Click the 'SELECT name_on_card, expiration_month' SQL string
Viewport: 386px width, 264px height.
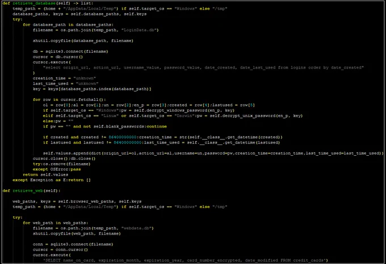point(186,260)
